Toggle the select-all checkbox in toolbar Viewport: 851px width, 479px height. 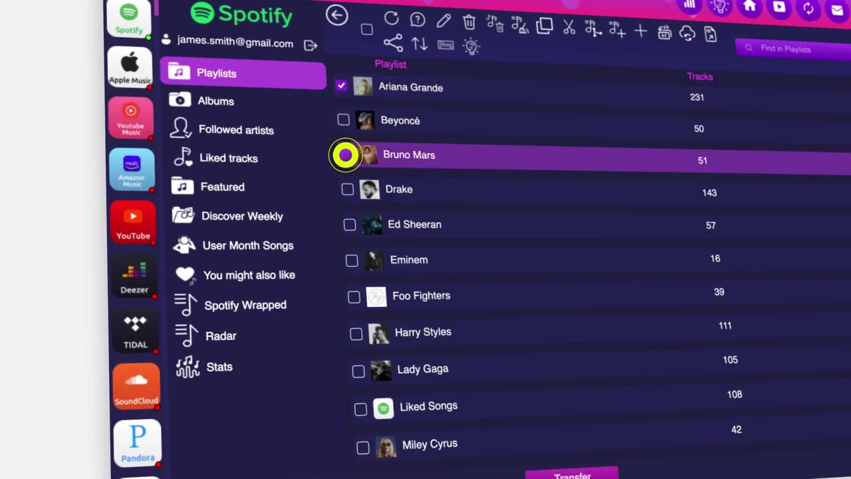click(367, 29)
